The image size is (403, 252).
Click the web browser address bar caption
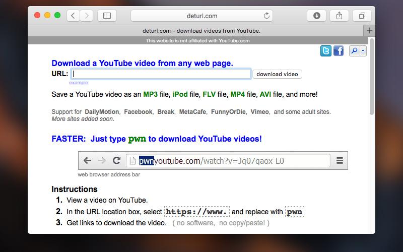(109, 174)
